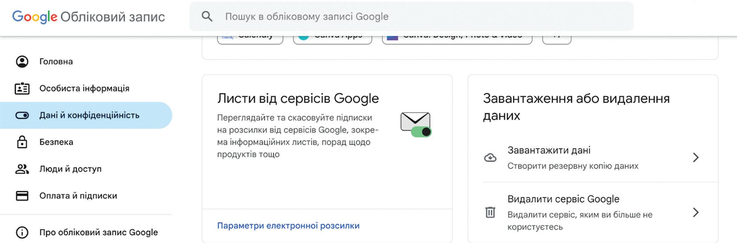Image resolution: width=737 pixels, height=243 pixels.
Task: Click Створити резервну копію даних text
Action: point(573,166)
